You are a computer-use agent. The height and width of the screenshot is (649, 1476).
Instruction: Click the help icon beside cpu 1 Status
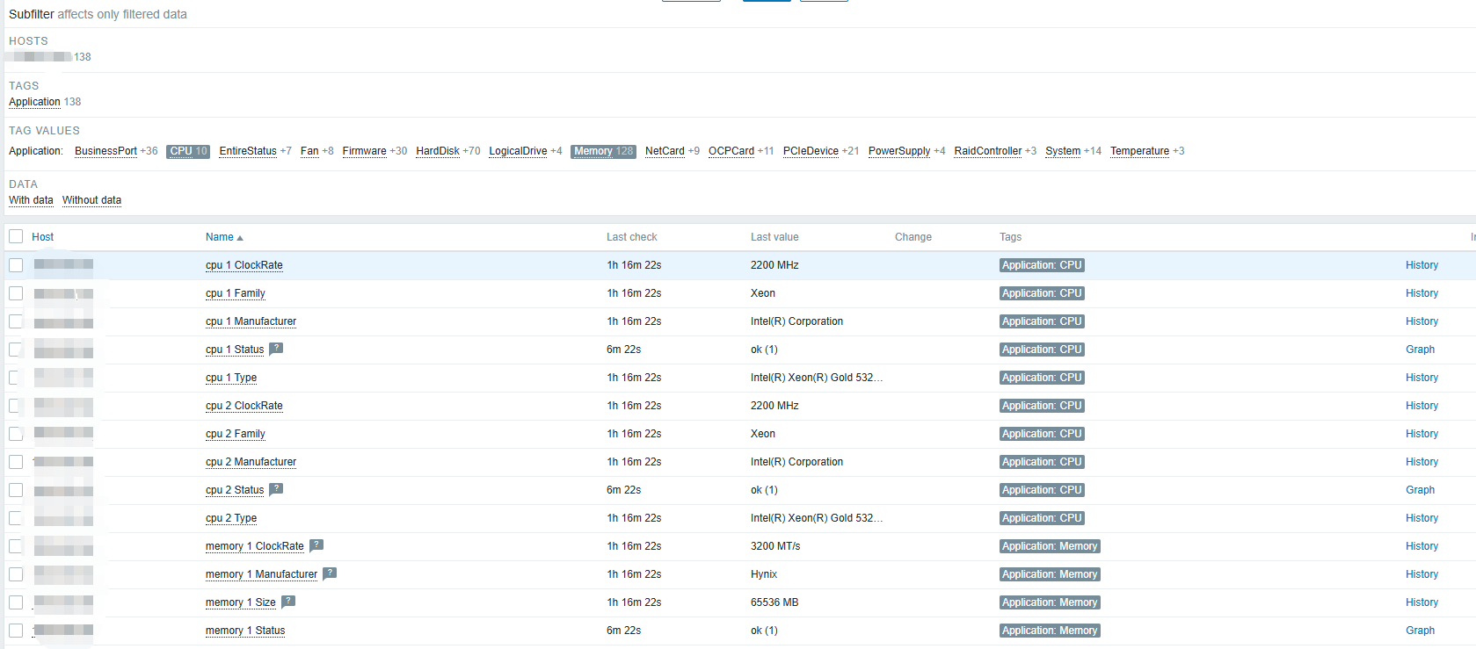pos(276,349)
